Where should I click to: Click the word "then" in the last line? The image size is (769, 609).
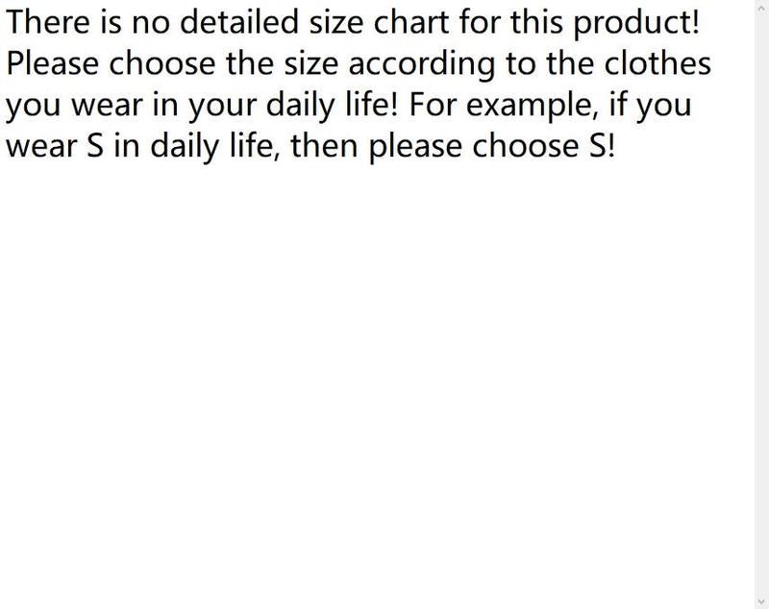pyautogui.click(x=324, y=146)
